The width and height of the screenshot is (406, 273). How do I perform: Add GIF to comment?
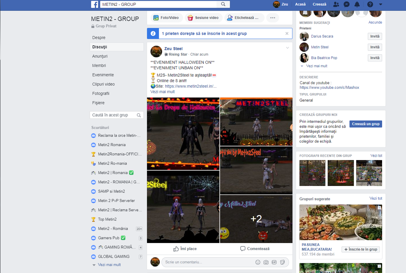pyautogui.click(x=274, y=262)
